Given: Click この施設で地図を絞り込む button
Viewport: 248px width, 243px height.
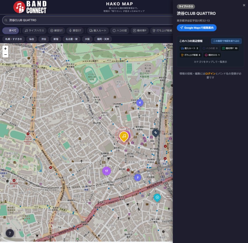Looking at the screenshot, I should point(226,41).
